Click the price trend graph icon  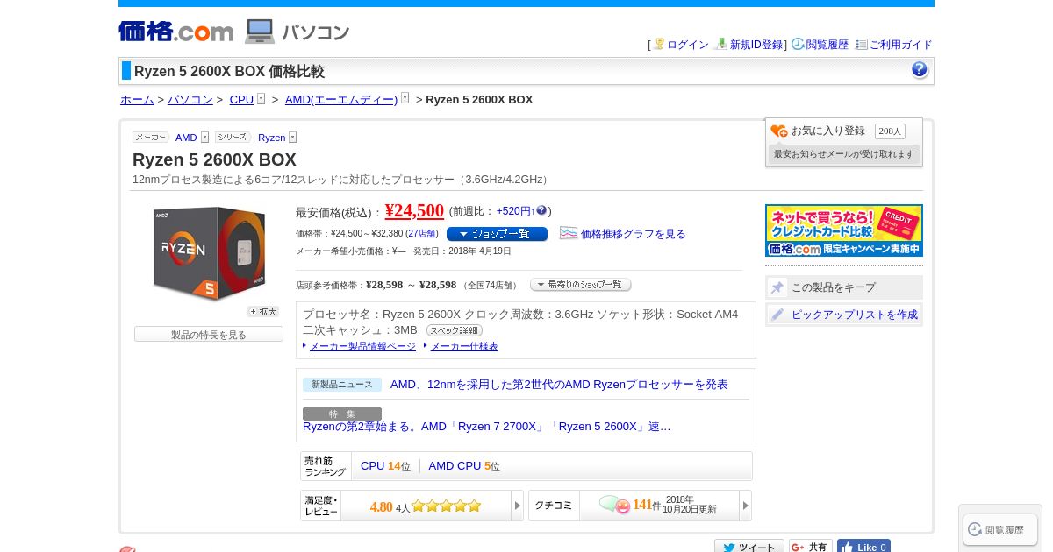569,233
